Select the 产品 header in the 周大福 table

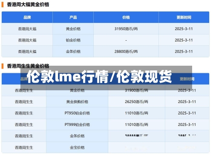pyautogui.click(x=73, y=17)
